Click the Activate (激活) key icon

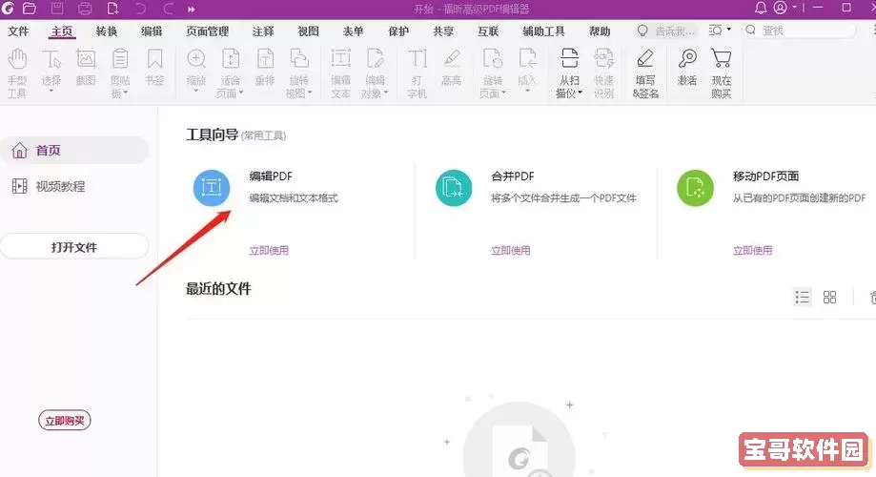point(687,59)
